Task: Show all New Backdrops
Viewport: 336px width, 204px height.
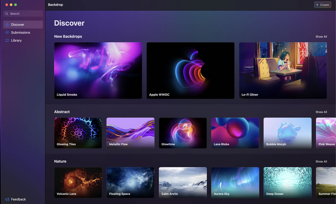Action: pos(321,37)
